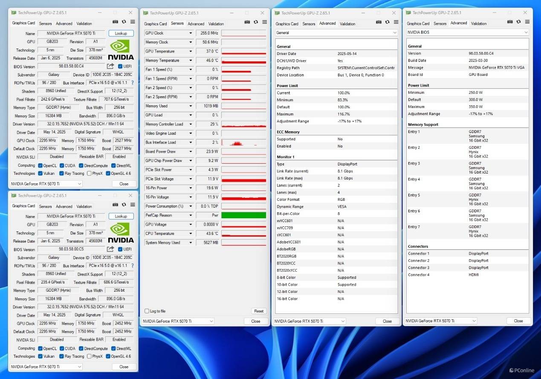541x379 pixels.
Task: Click the Lookup button in the upper window
Action: pos(121,33)
